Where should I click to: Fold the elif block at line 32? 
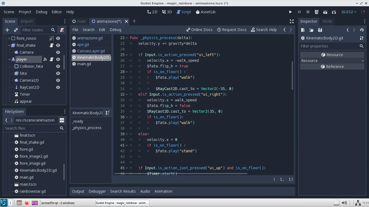pyautogui.click(x=127, y=95)
